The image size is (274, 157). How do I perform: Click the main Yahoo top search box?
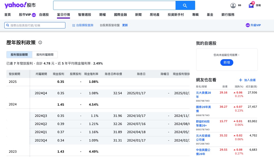114,5
